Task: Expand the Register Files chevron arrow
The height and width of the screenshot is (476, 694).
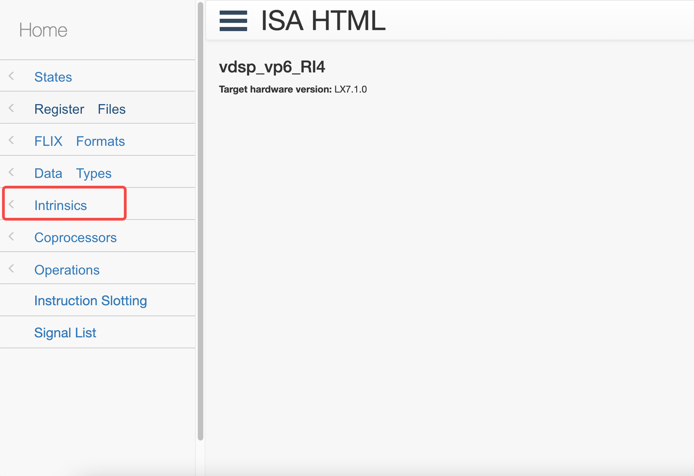Action: [x=11, y=108]
